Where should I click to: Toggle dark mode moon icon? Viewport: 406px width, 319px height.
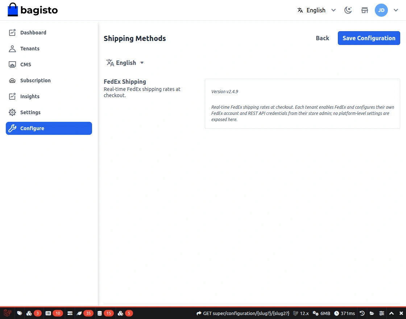[x=348, y=10]
